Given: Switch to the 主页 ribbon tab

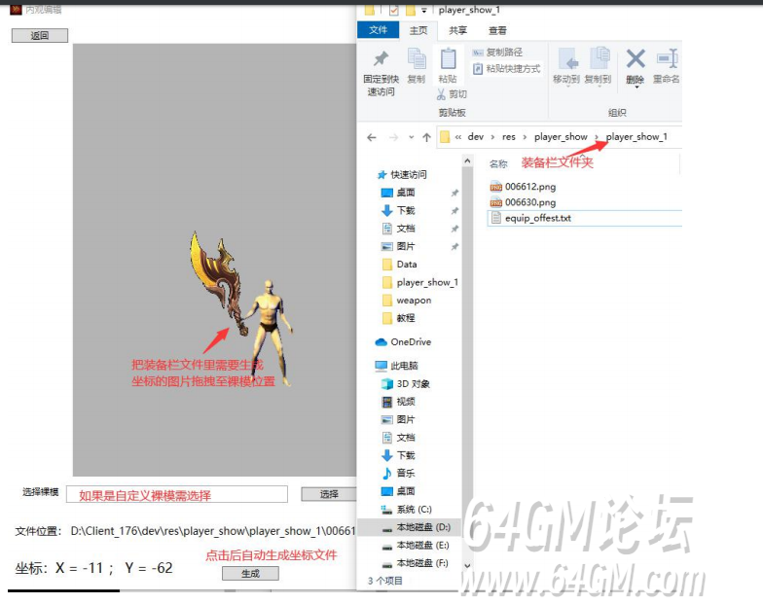Looking at the screenshot, I should pos(418,31).
